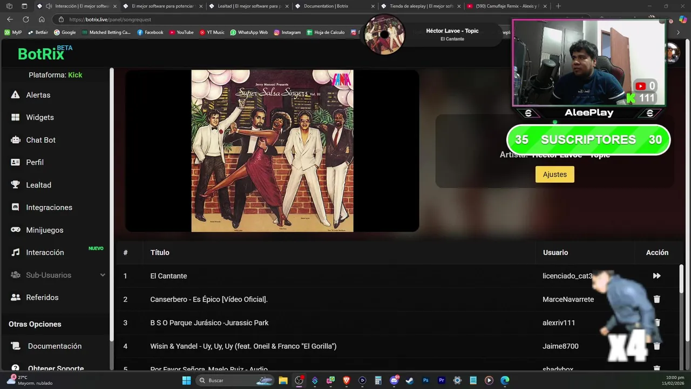Open the Facebook bookmark
The height and width of the screenshot is (389, 691).
150,32
